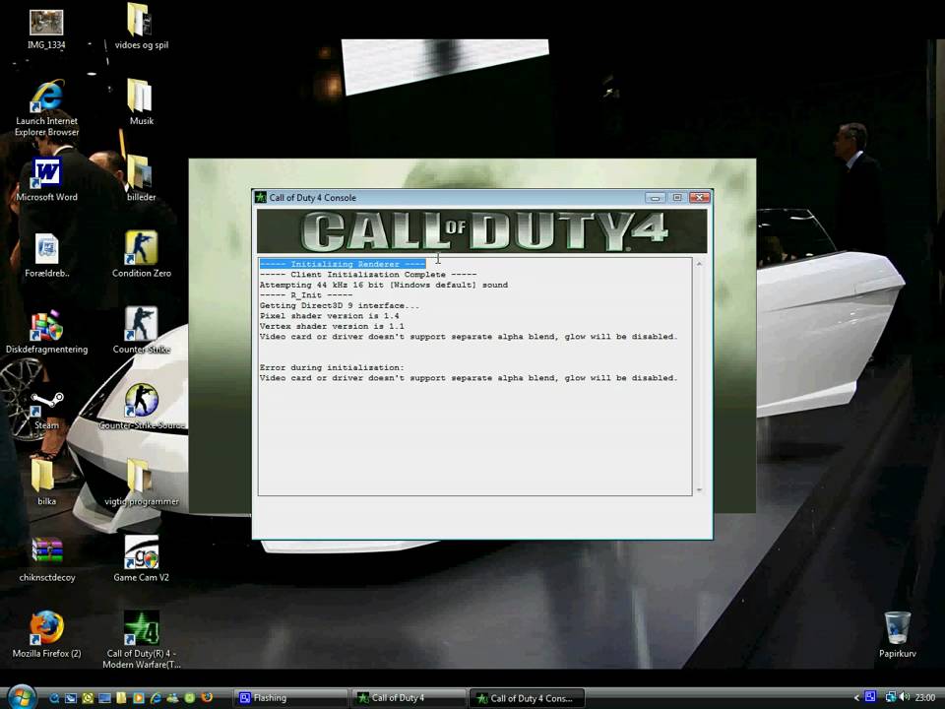The height and width of the screenshot is (709, 945).
Task: Switch to the Flashing taskbar button
Action: pos(291,698)
